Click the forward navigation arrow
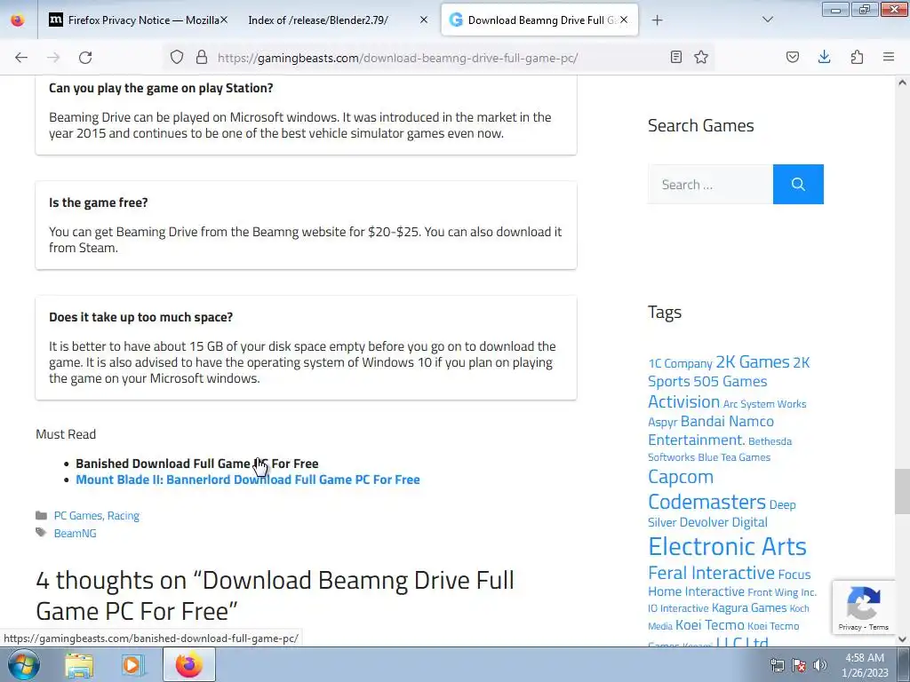 coord(53,58)
